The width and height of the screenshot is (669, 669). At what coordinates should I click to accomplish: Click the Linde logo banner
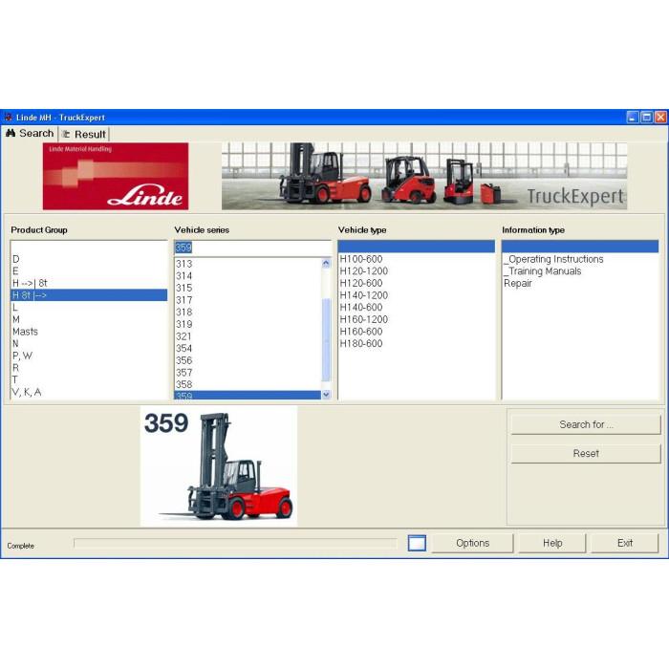[x=116, y=176]
